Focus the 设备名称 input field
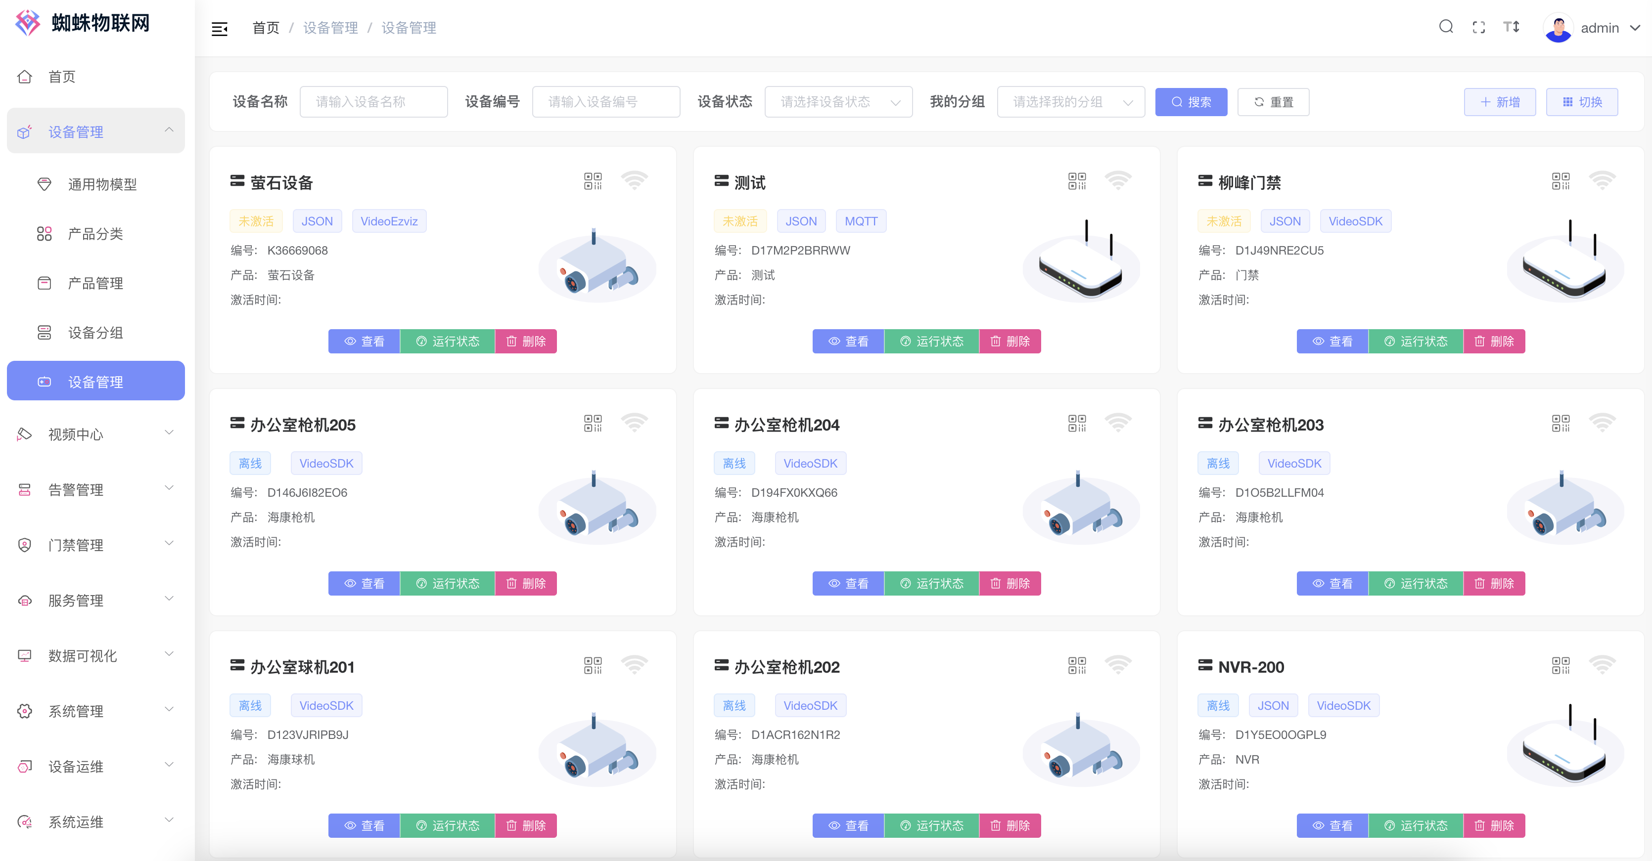This screenshot has width=1652, height=861. coord(374,102)
